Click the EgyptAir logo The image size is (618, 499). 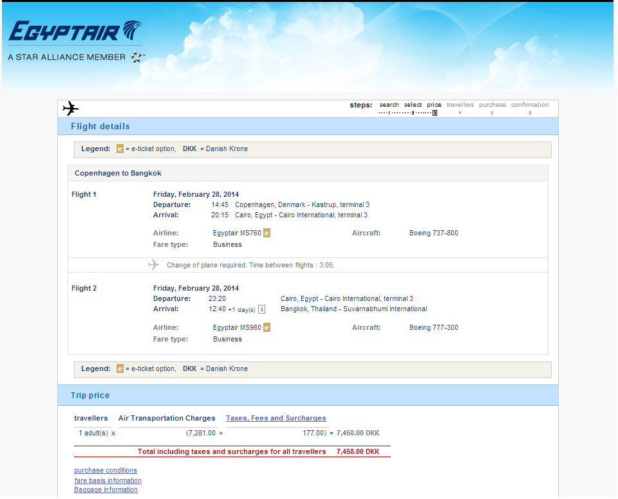(75, 32)
